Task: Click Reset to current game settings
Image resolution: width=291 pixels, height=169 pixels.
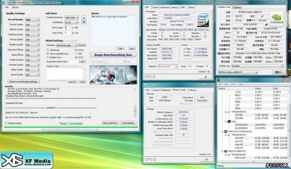Action: click(x=23, y=82)
